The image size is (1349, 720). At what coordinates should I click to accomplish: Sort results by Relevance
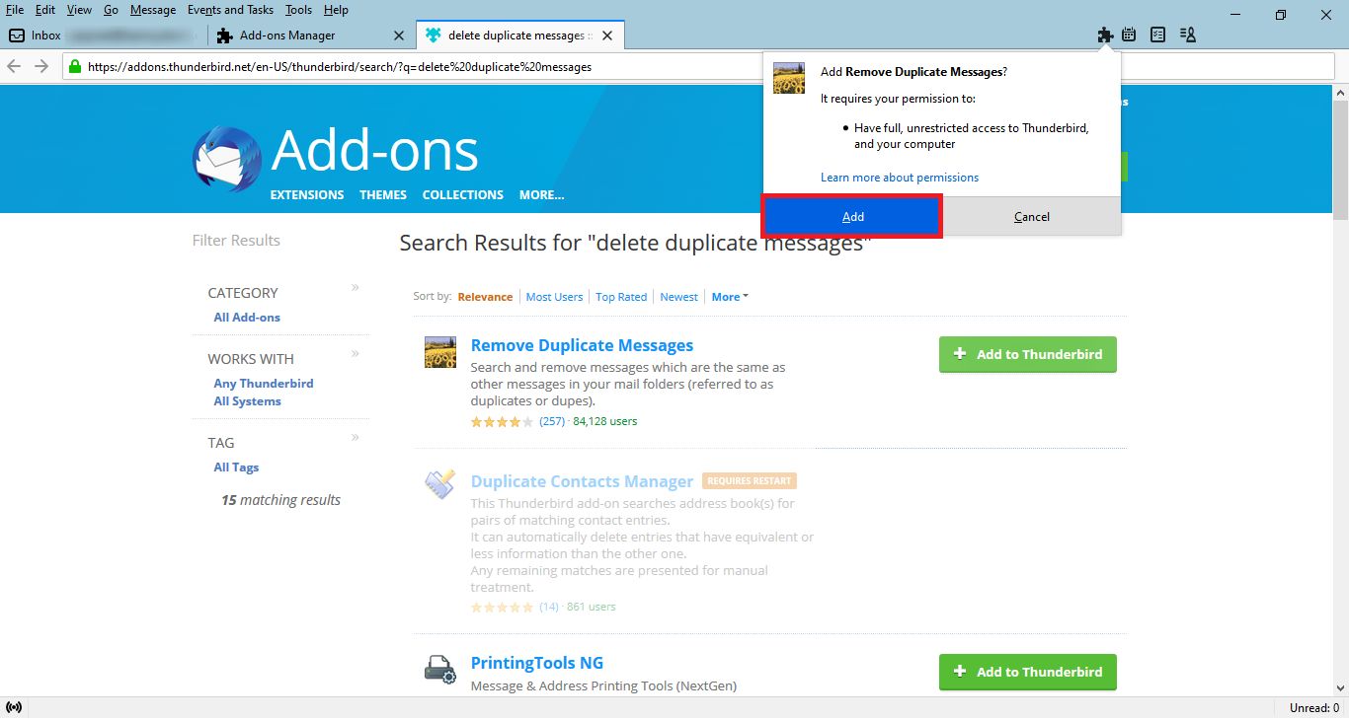coord(485,297)
